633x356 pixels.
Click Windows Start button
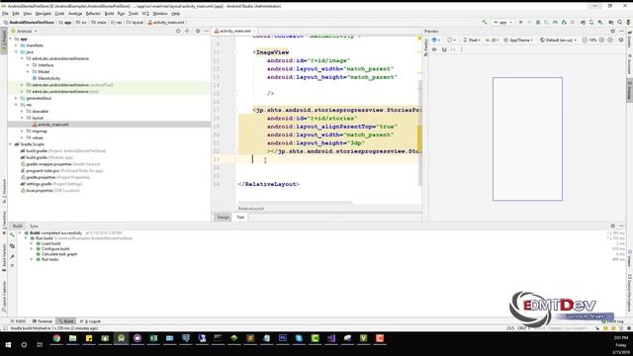pos(8,345)
